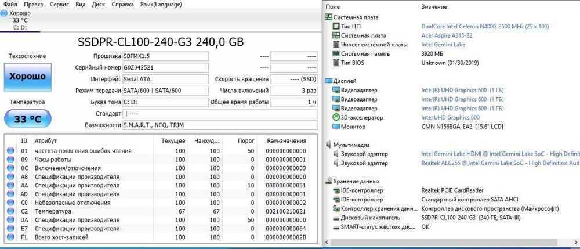Open the Справка menu
The height and width of the screenshot is (249, 580).
pos(122,5)
